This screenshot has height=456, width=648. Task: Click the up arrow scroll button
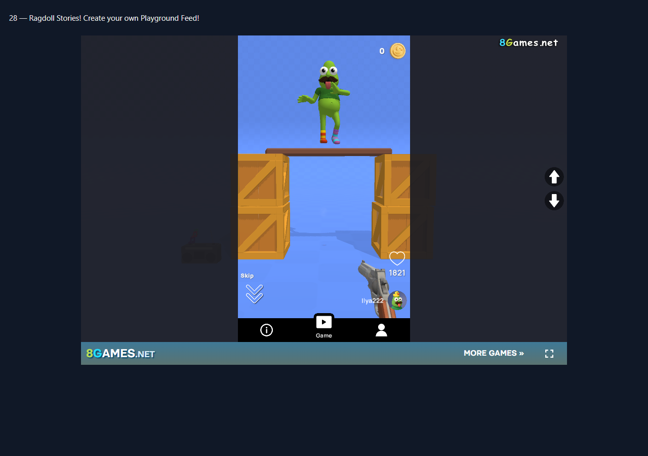[x=554, y=177]
